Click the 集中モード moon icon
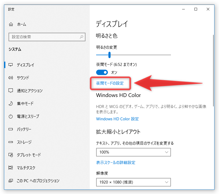This screenshot has width=219, height=194. point(11,103)
